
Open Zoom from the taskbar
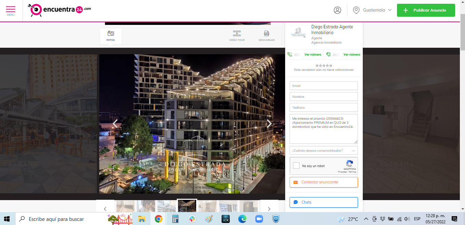tap(259, 219)
